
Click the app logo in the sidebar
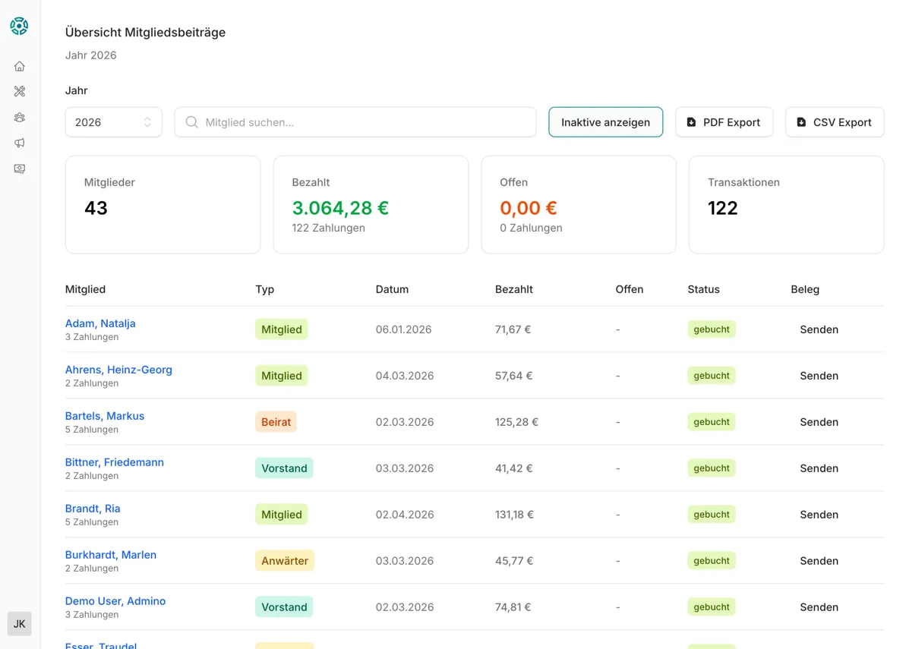pyautogui.click(x=19, y=26)
